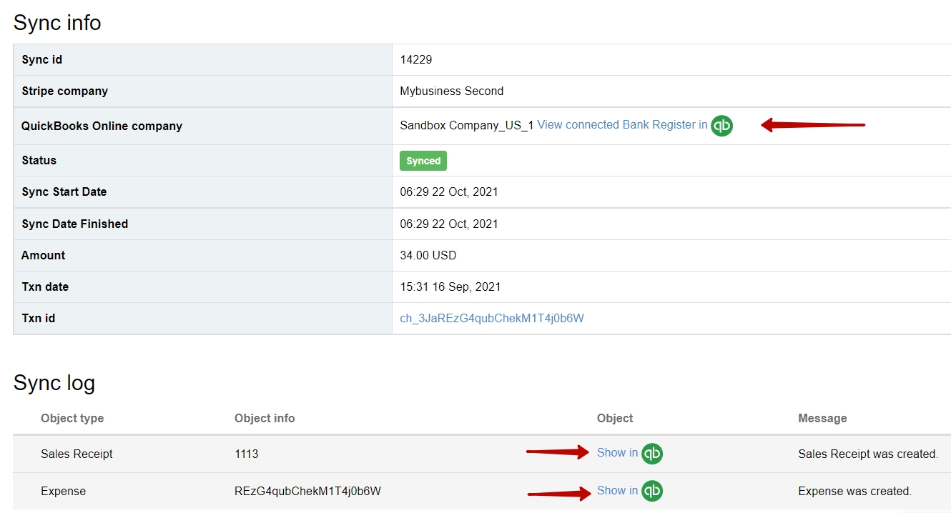Click the green Synced status badge
Image resolution: width=951 pixels, height=513 pixels.
coord(423,161)
